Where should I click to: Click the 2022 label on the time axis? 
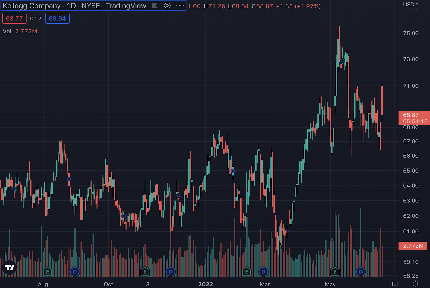206,284
